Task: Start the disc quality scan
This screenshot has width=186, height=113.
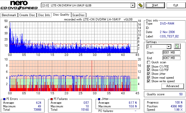Action: coord(155,5)
